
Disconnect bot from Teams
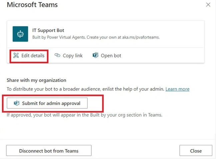pyautogui.click(x=49, y=150)
